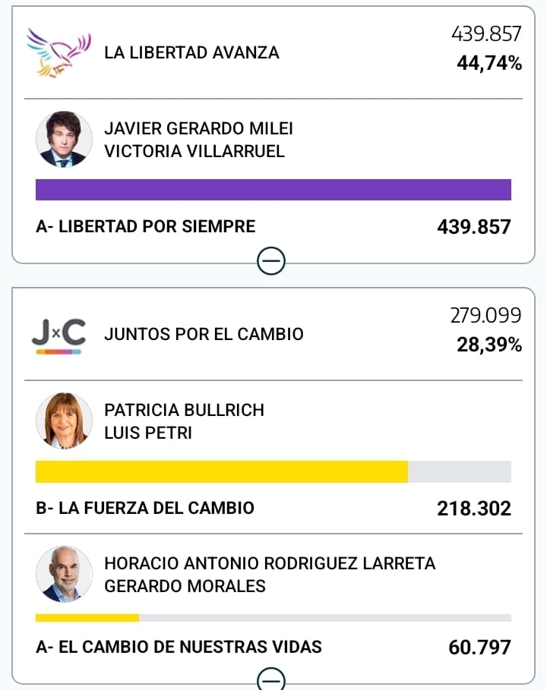The width and height of the screenshot is (547, 690).
Task: Click the Javier Gerardo Milei candidate name
Action: (x=198, y=129)
